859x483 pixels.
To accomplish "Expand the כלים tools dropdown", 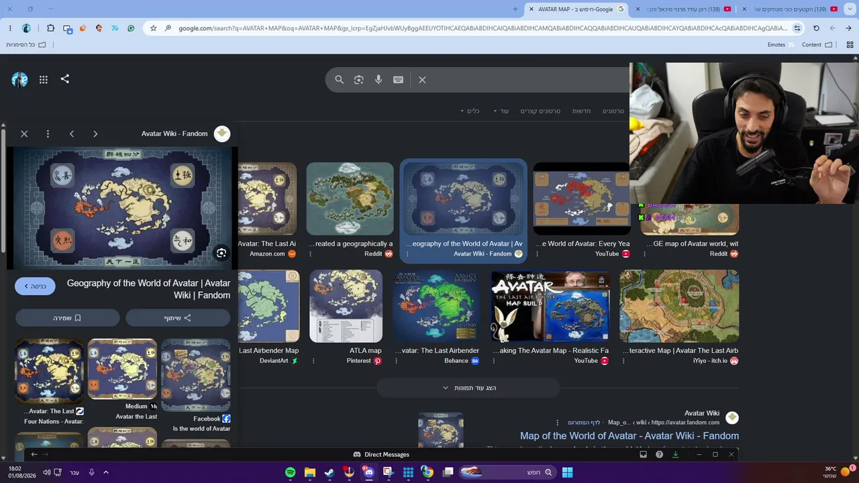I will (470, 111).
